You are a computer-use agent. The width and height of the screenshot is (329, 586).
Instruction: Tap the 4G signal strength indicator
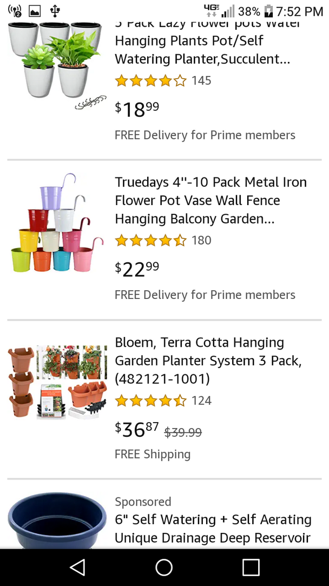pyautogui.click(x=220, y=11)
